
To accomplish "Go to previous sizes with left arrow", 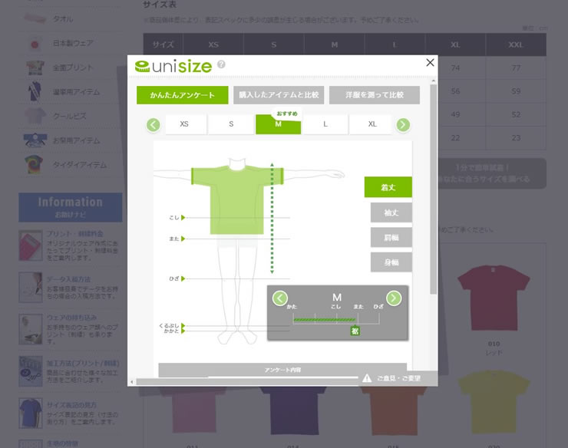I will coord(154,125).
